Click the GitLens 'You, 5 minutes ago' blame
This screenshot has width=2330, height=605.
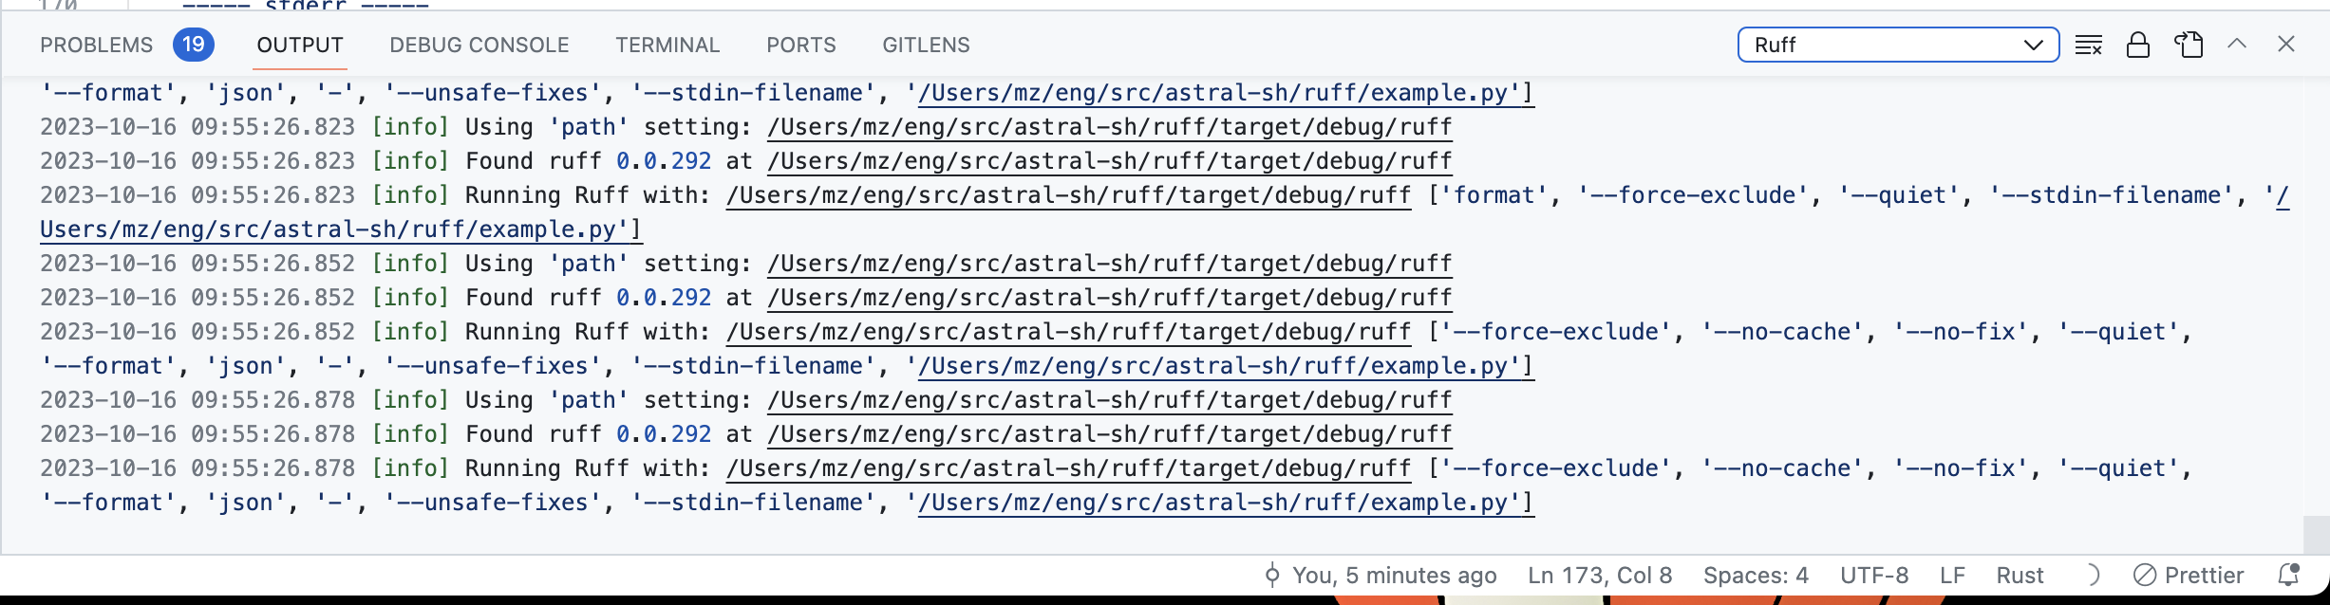coord(1396,575)
